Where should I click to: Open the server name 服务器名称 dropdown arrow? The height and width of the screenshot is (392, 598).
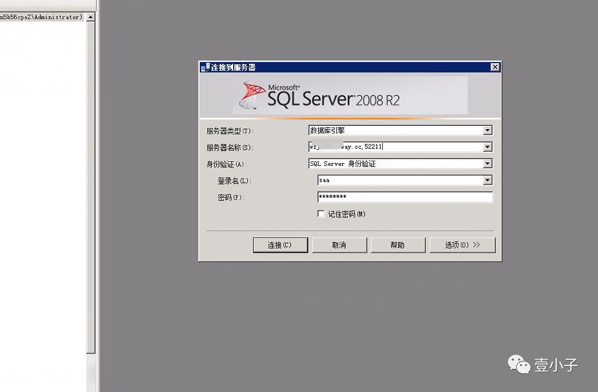coord(487,147)
